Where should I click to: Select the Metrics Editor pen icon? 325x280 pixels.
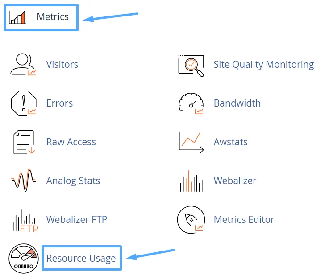point(191,220)
